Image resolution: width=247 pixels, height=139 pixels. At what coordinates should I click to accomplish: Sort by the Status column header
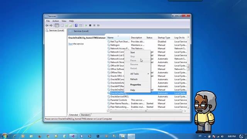tap(151, 38)
